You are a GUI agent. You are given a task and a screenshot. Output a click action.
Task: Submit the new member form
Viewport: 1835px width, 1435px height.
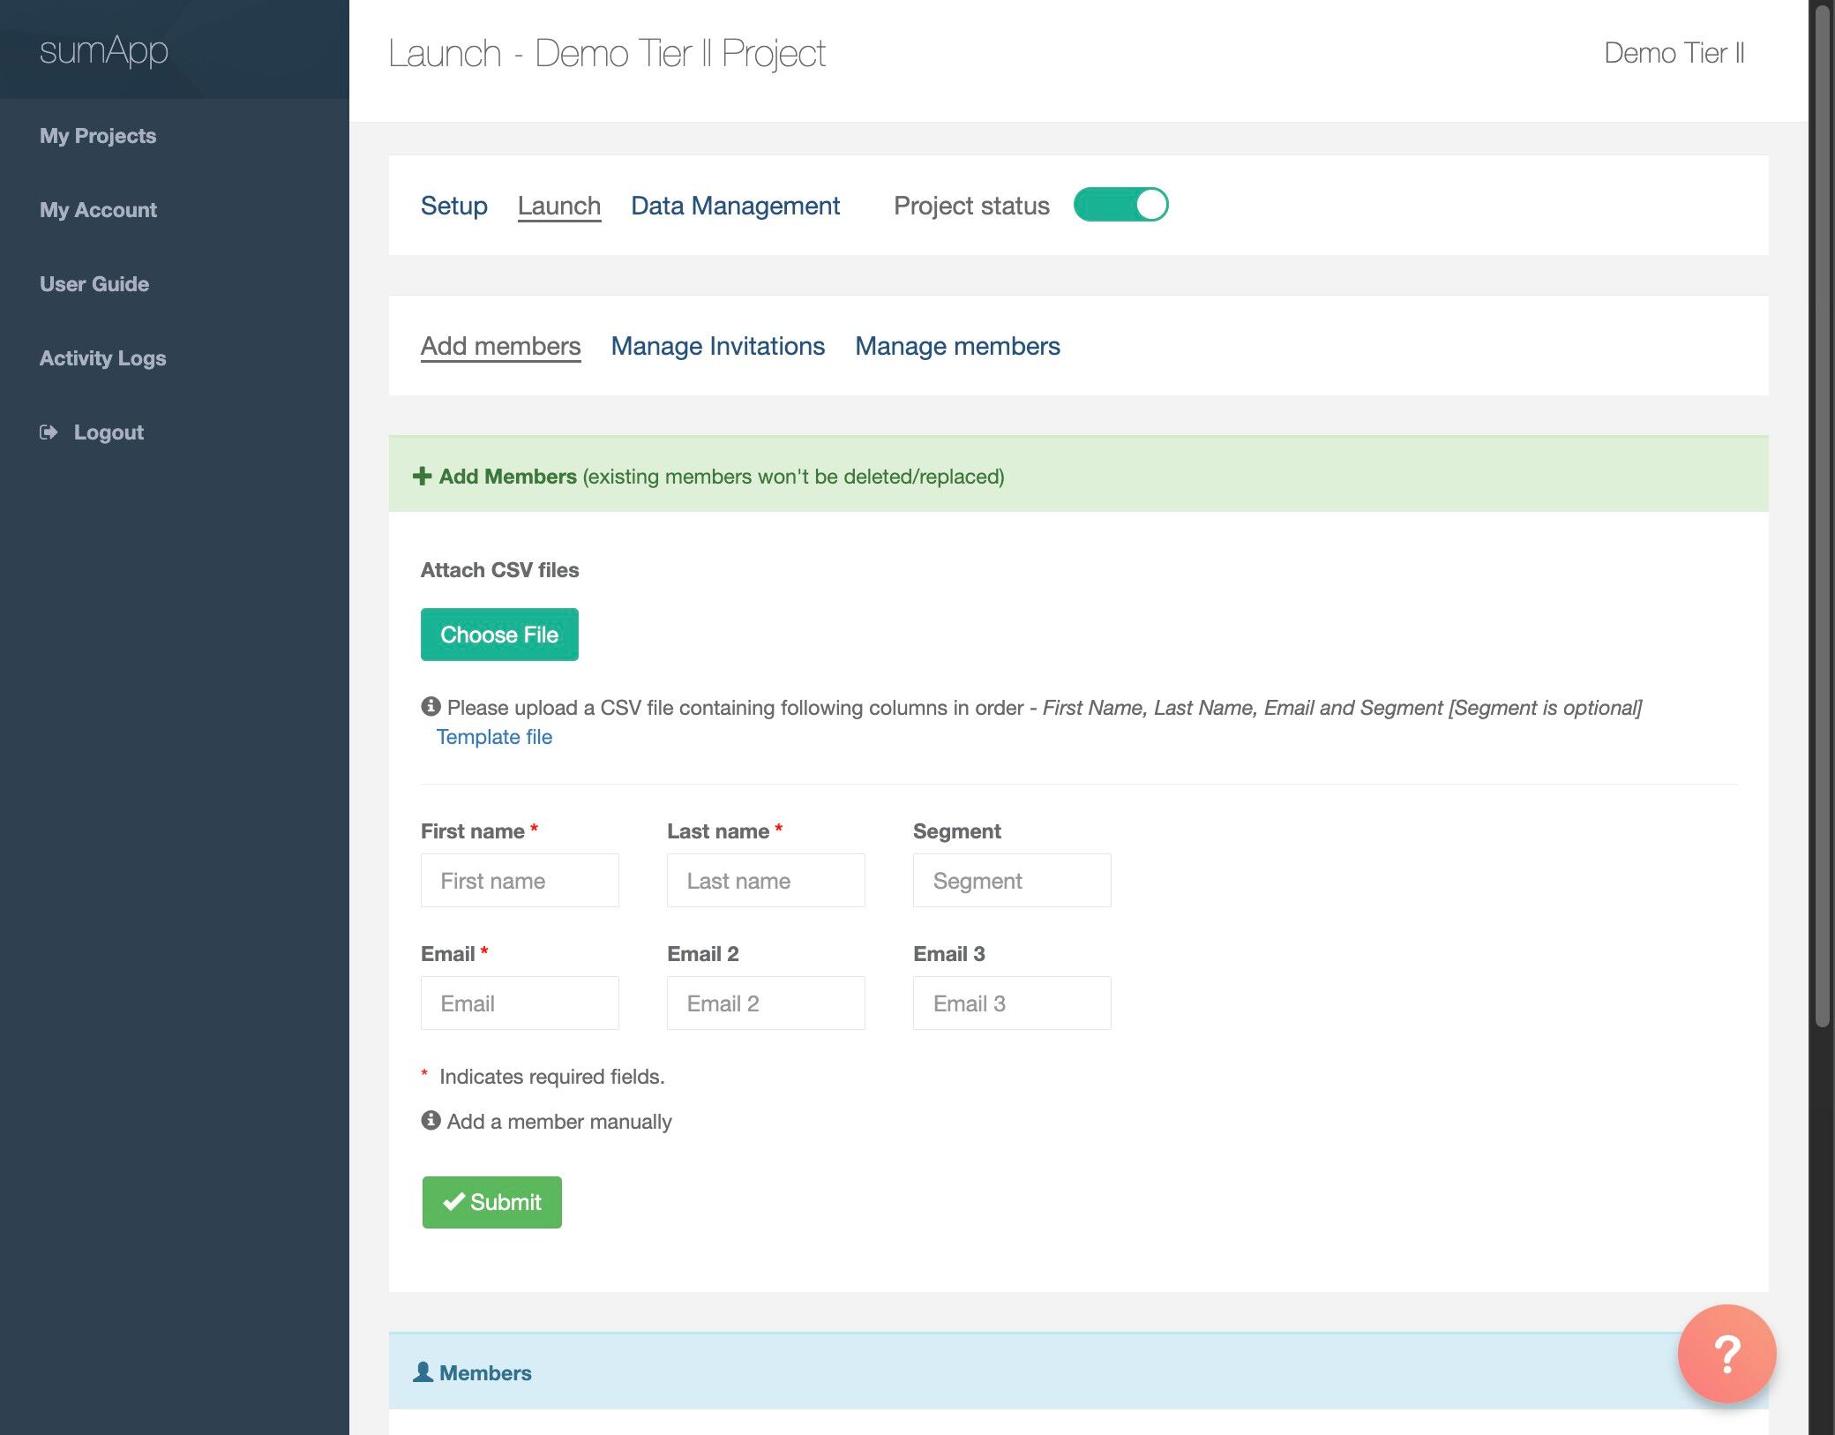491,1202
